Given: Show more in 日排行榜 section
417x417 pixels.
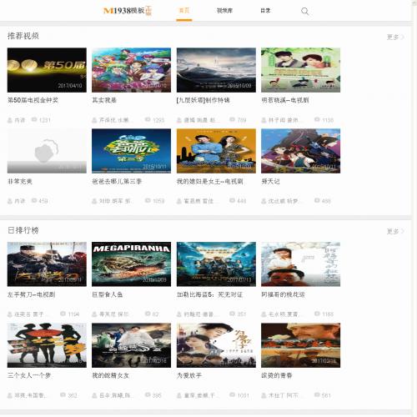Looking at the screenshot, I should 395,231.
